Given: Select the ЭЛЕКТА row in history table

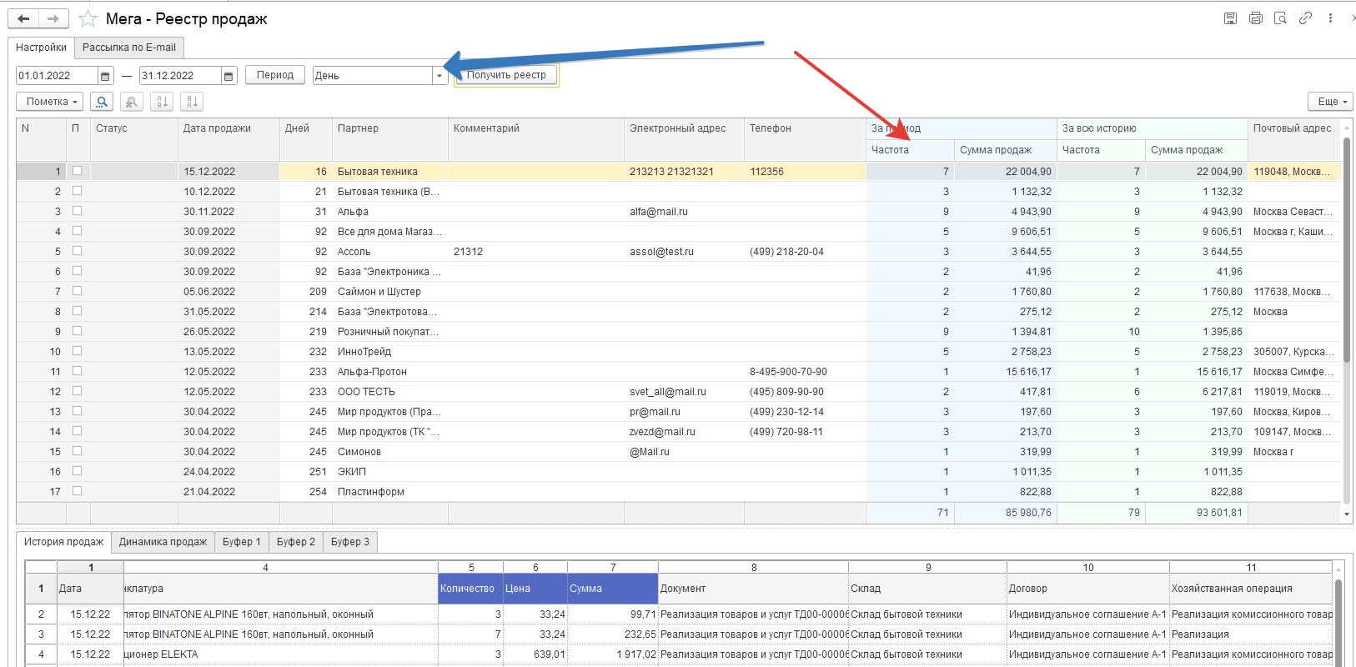Looking at the screenshot, I should tap(678, 654).
